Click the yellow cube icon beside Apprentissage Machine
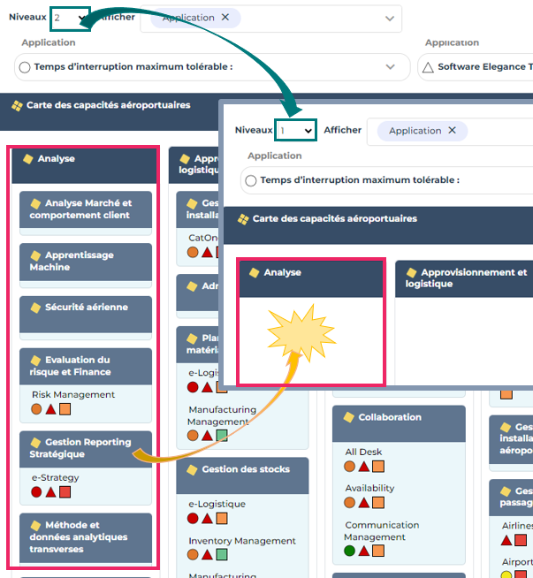533x578 pixels. point(36,255)
